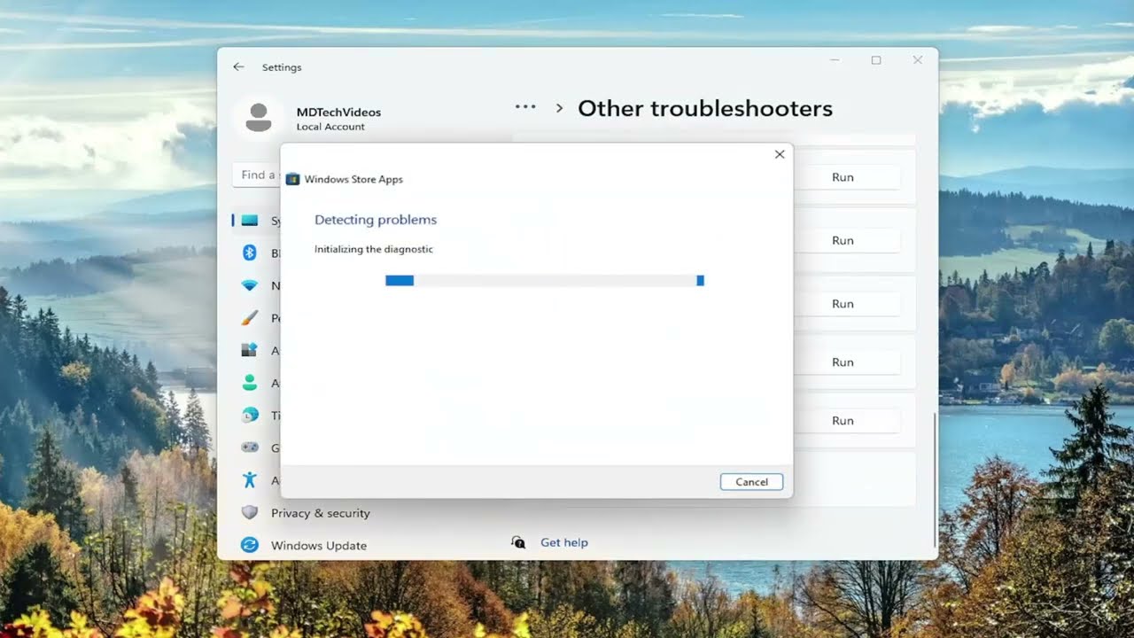Click the Detecting problems heading
This screenshot has height=638, width=1134.
click(376, 220)
